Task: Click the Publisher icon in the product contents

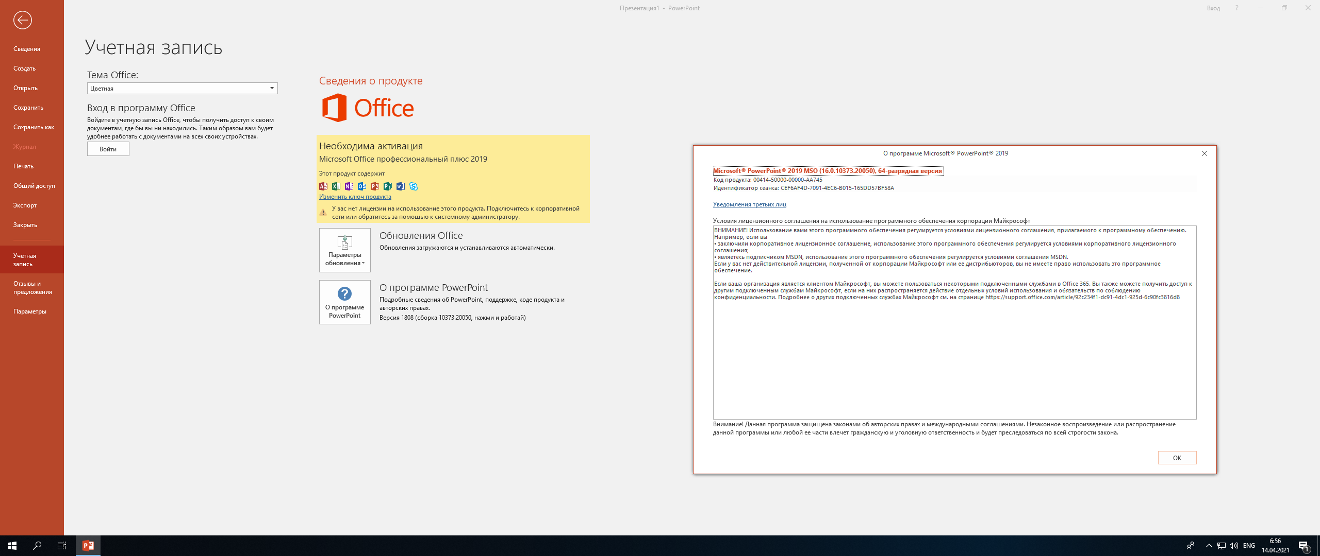Action: point(388,186)
